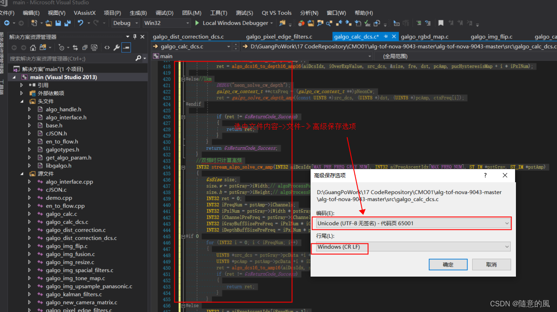
Task: Open the 帮助(H) menu
Action: click(x=364, y=13)
